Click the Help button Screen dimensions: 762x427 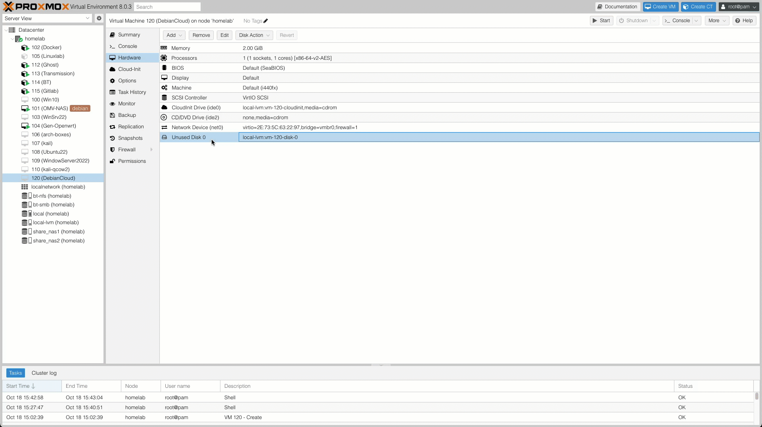(x=744, y=21)
